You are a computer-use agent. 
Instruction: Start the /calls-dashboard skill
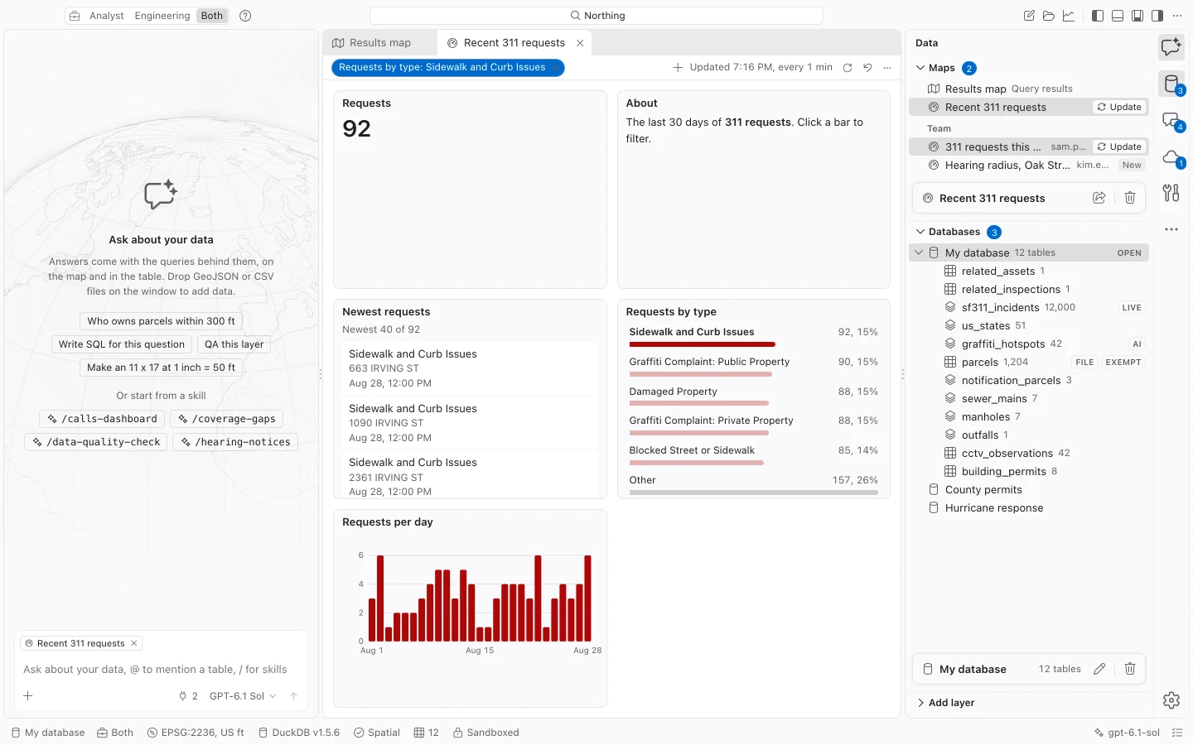(103, 419)
